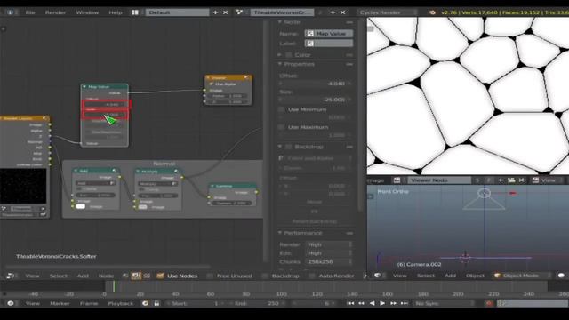Unlink the Viewer Node image
Image resolution: width=569 pixels, height=320 pixels.
tap(522, 180)
